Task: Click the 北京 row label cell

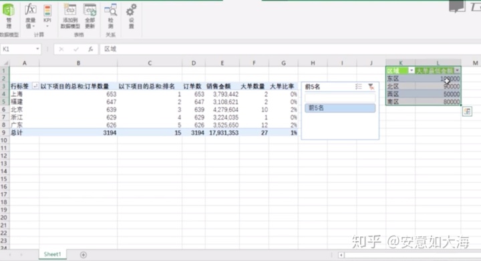Action: point(25,109)
